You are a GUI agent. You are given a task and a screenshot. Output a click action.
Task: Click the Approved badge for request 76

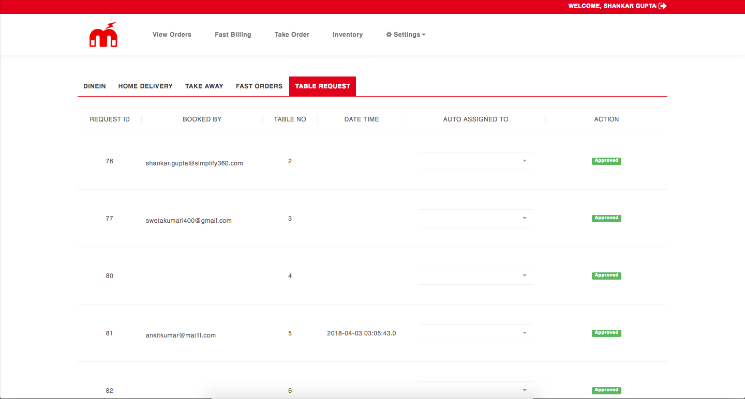(x=606, y=161)
